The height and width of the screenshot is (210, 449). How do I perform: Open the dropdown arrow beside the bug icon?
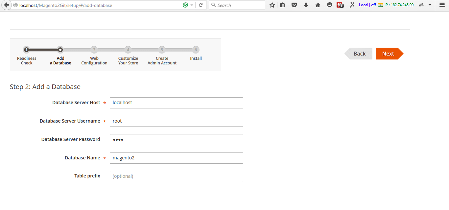point(430,5)
